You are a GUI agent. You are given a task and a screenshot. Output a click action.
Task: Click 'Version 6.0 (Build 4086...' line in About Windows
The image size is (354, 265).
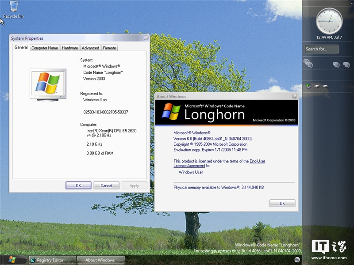212,139
